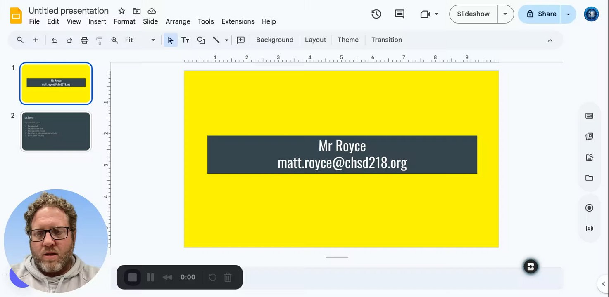The height and width of the screenshot is (297, 609).
Task: Click the Undo arrow icon
Action: [54, 40]
